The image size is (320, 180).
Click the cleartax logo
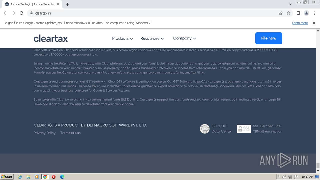click(x=51, y=38)
